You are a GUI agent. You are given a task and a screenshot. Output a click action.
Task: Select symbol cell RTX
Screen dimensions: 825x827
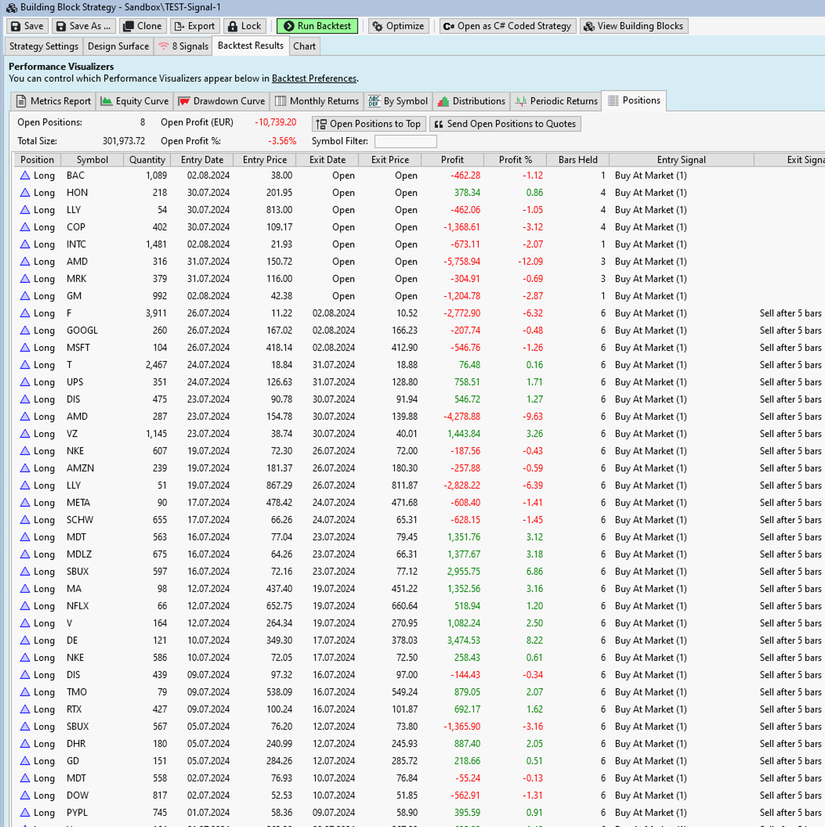tap(74, 709)
